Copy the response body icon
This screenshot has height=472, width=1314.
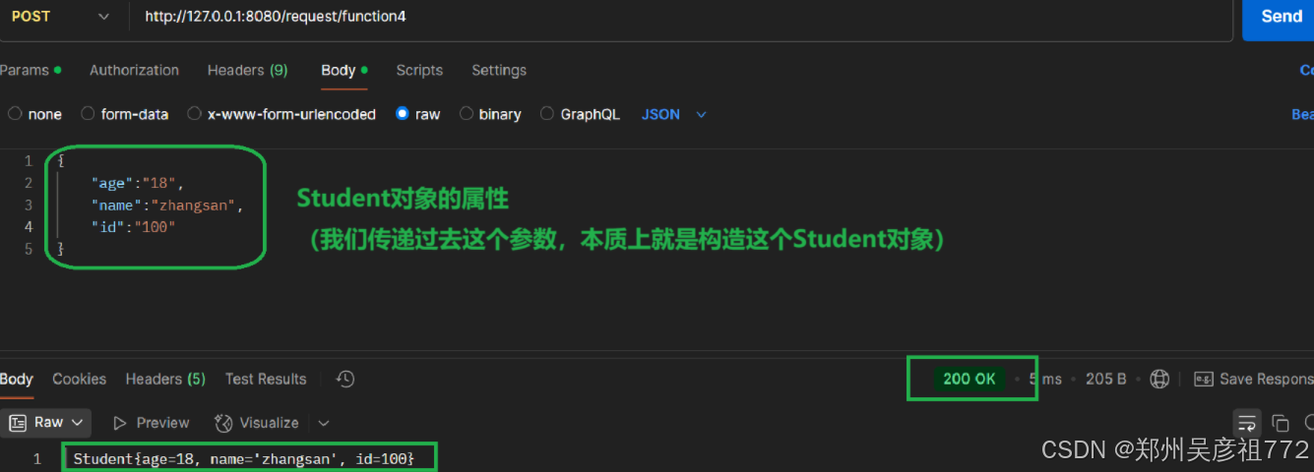pos(1281,423)
